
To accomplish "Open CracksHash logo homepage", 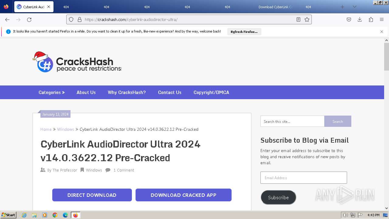I will [x=77, y=62].
